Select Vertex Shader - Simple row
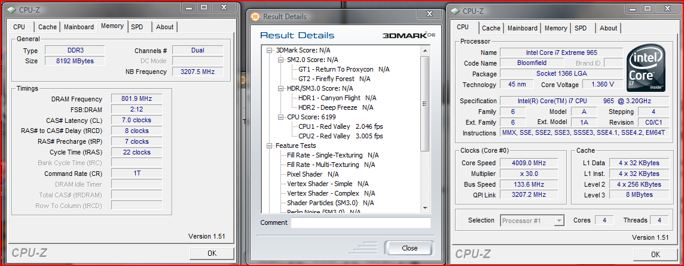 click(x=328, y=184)
